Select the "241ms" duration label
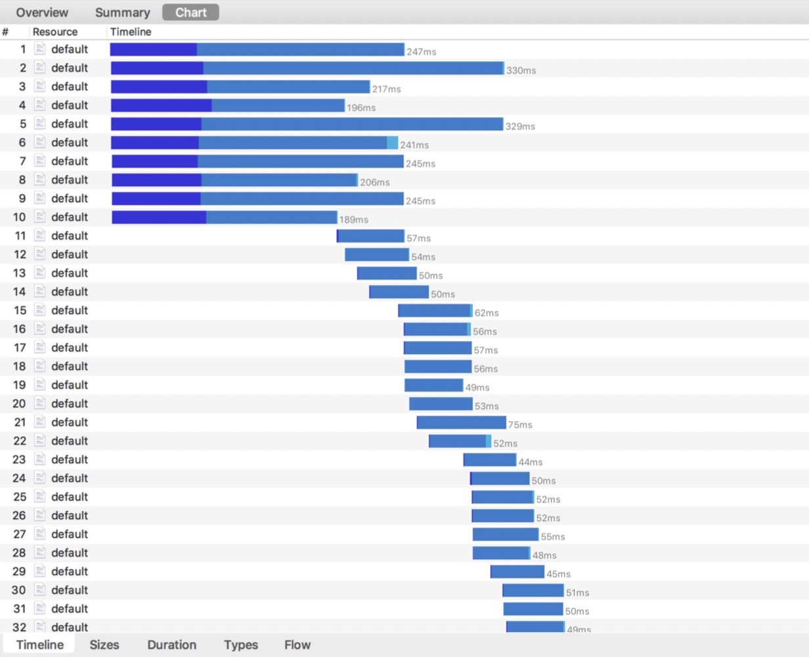The height and width of the screenshot is (657, 809). (x=414, y=145)
